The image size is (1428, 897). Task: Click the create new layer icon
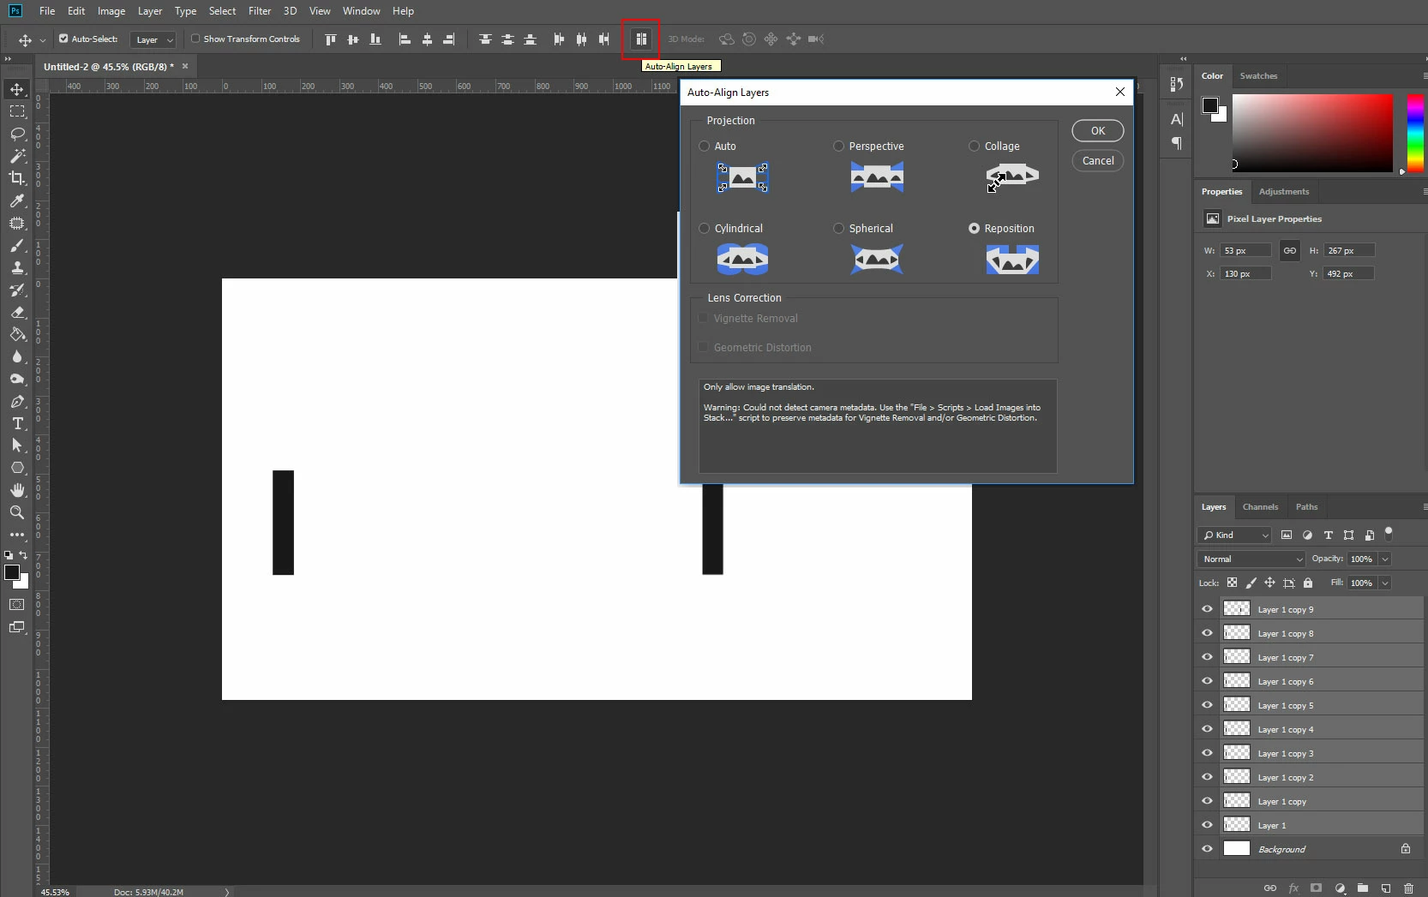[x=1385, y=888]
